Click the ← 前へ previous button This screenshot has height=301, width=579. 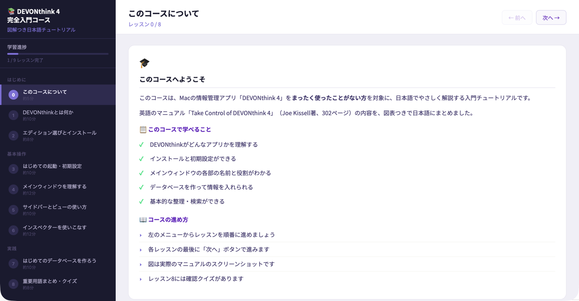click(517, 18)
